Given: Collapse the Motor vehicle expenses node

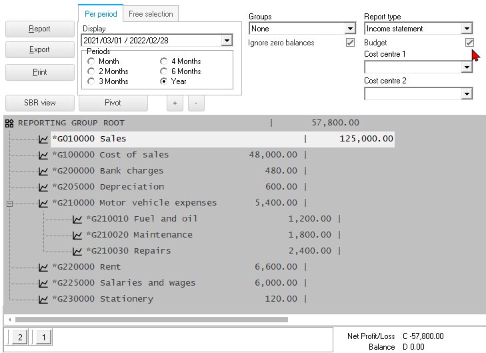Looking at the screenshot, I should coord(9,203).
